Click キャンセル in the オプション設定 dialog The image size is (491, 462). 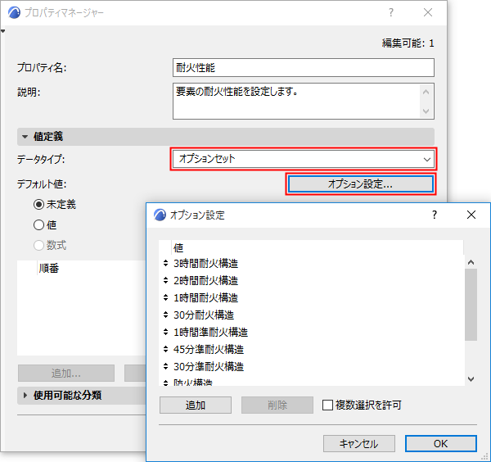359,443
